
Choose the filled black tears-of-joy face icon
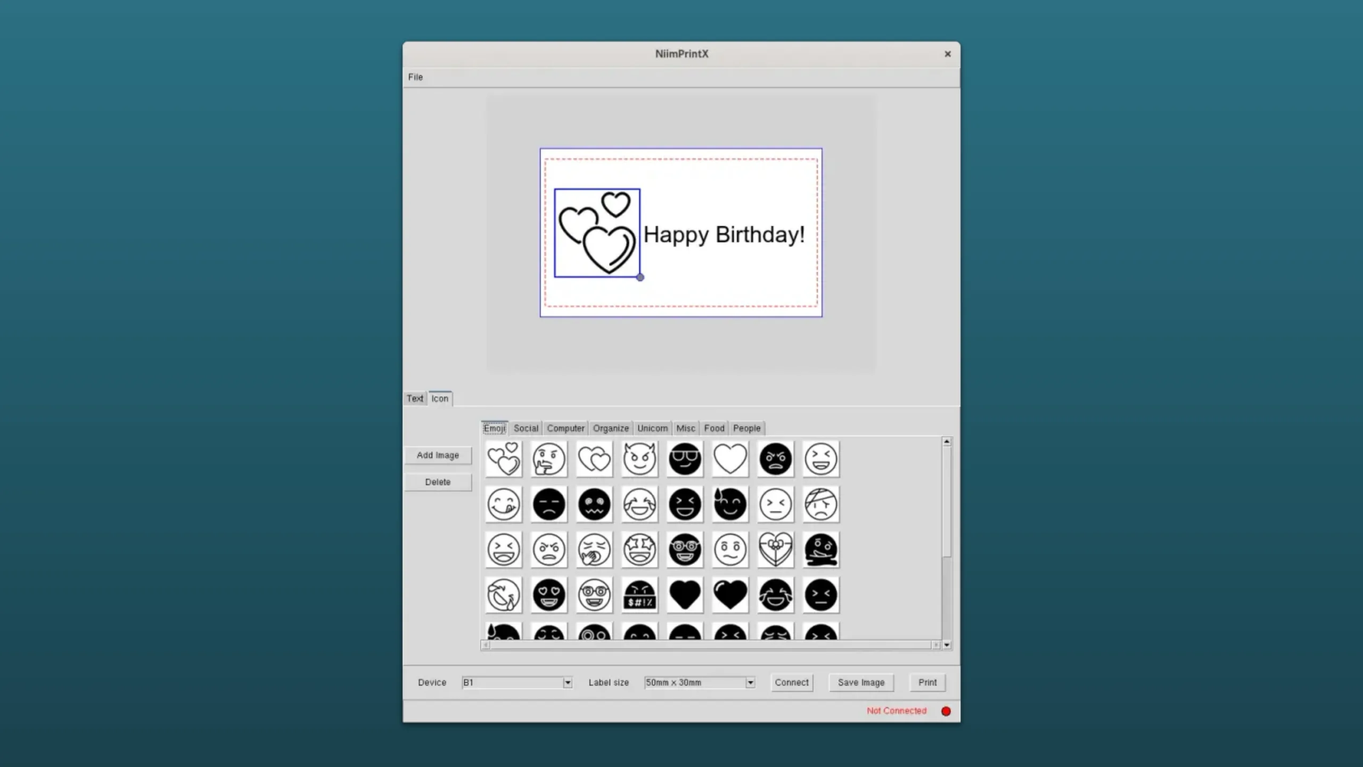click(776, 594)
